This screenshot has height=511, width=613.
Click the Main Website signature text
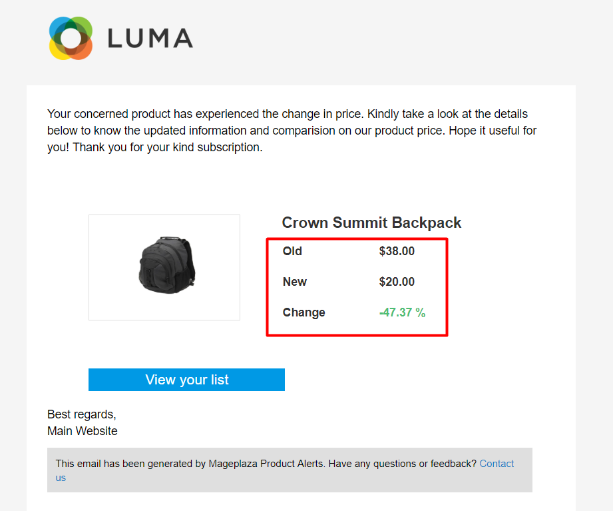(83, 431)
